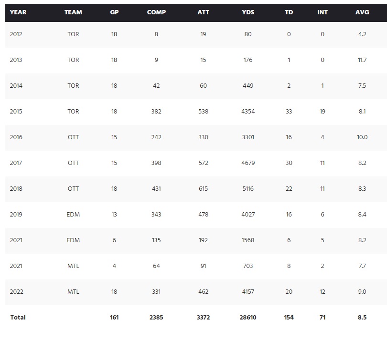The height and width of the screenshot is (340, 387).
Task: Click the YEAR column header
Action: click(18, 12)
